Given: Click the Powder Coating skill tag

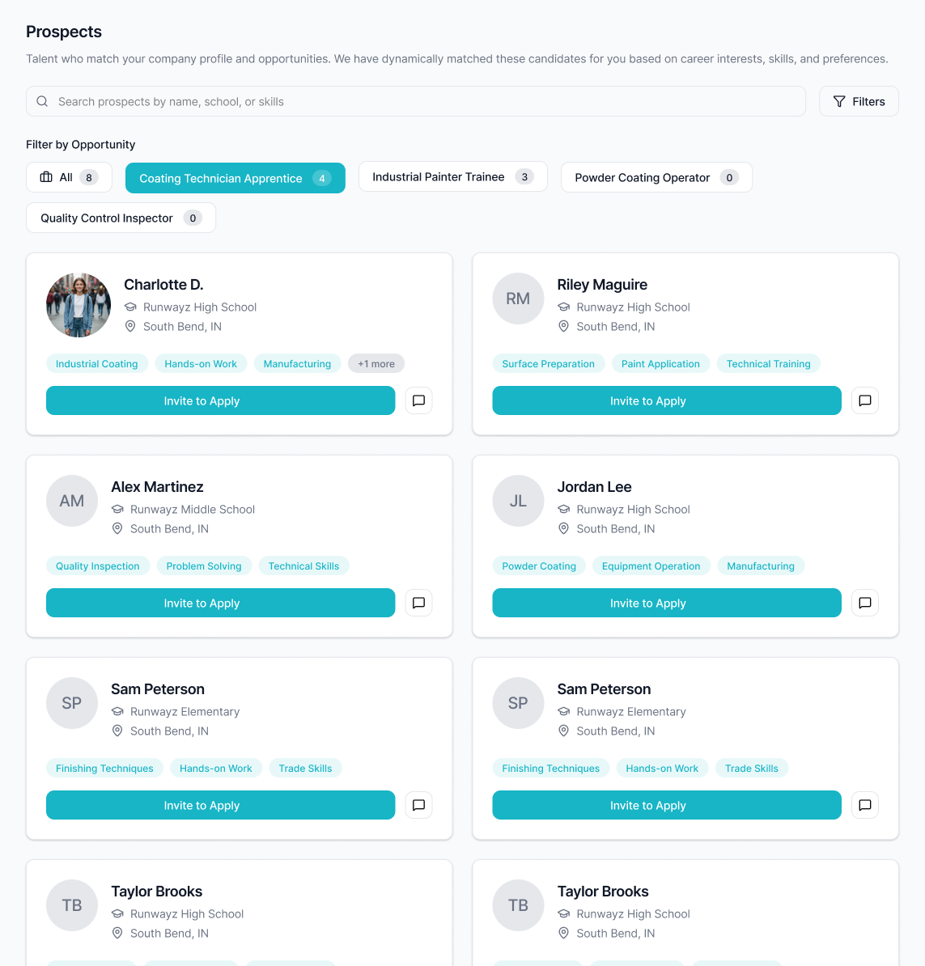Looking at the screenshot, I should pyautogui.click(x=539, y=566).
